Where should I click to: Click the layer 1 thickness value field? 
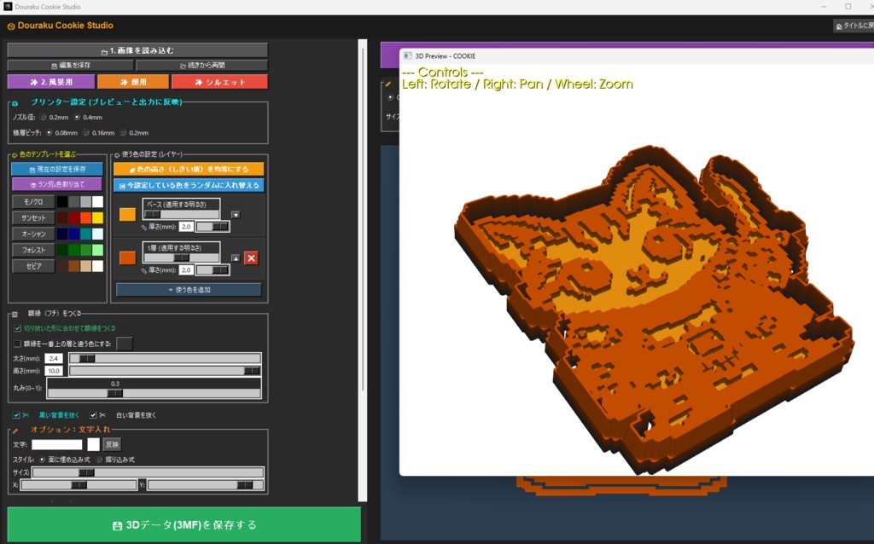point(186,270)
